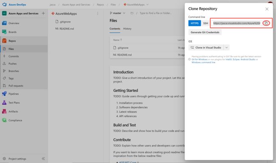Image resolution: width=276 pixels, height=163 pixels.
Task: Select README.md in repo tree
Action: point(65,28)
